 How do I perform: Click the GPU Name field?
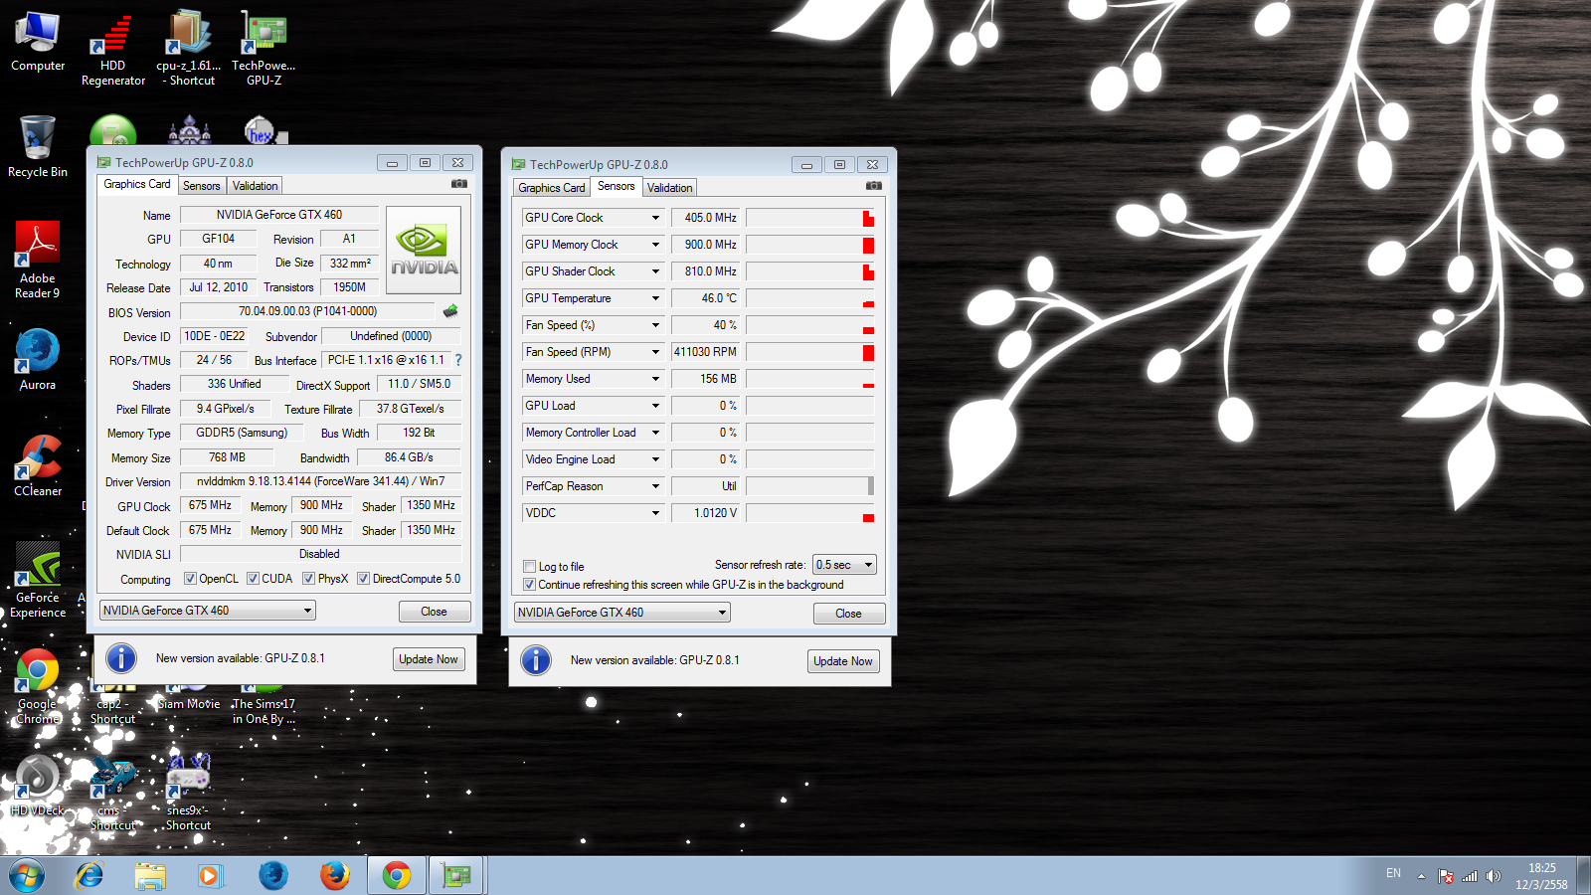pos(279,215)
